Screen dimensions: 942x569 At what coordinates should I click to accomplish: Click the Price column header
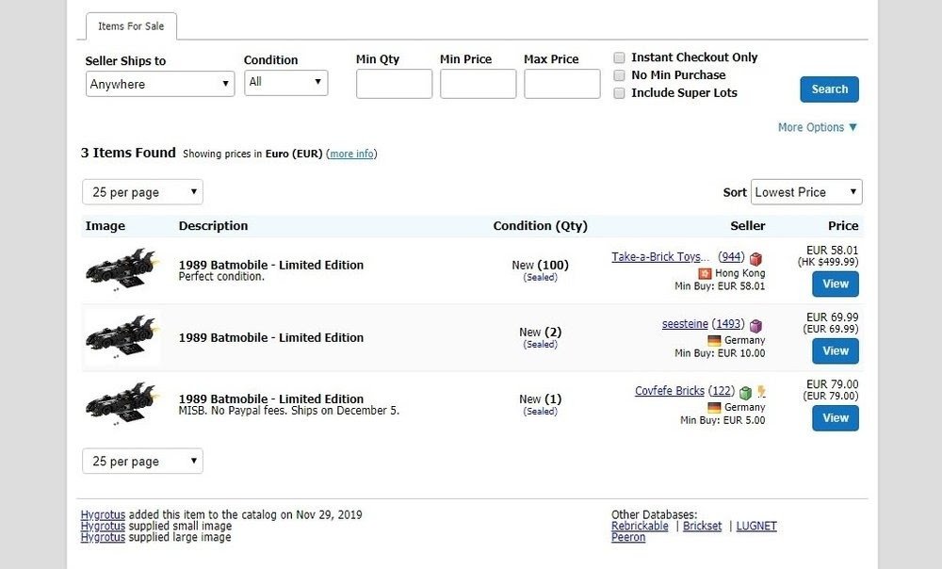(x=843, y=226)
